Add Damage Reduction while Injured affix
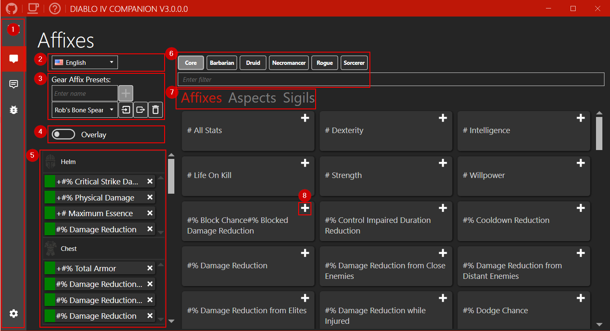The width and height of the screenshot is (610, 331). (442, 298)
